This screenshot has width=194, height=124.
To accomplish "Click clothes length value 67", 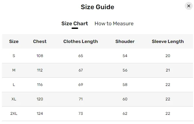I will click(80, 70).
